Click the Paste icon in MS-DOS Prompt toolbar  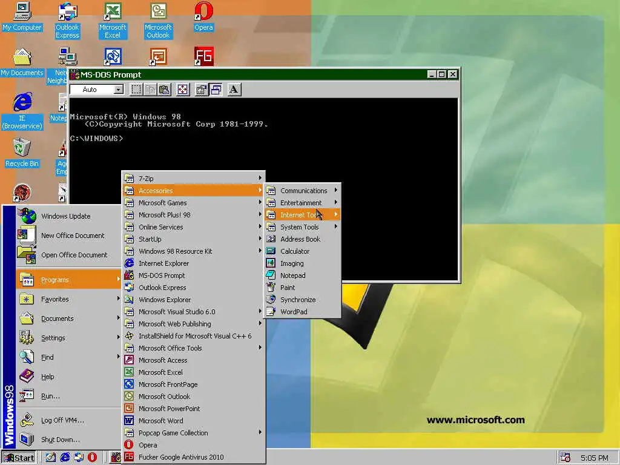pyautogui.click(x=165, y=90)
